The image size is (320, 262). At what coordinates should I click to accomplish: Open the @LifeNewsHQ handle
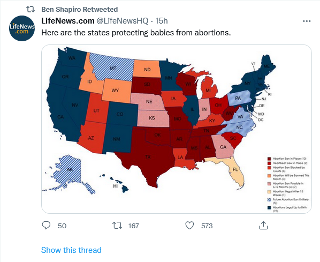[x=122, y=21]
